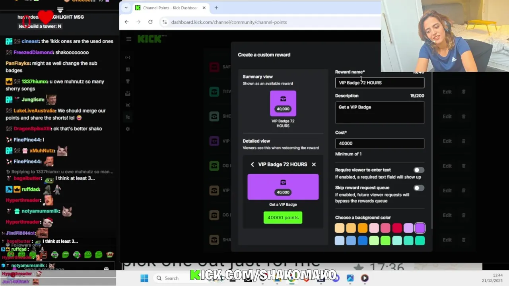Choose the pale peach background color
Screen dimensions: 509x286
(339, 228)
